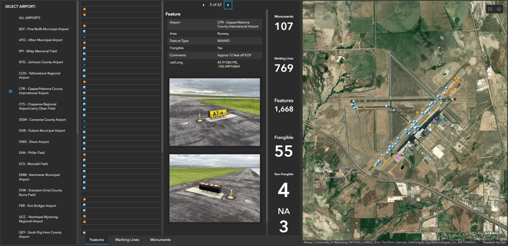508x246 pixels.
Task: Switch to the Marking Lines tab
Action: tap(127, 240)
